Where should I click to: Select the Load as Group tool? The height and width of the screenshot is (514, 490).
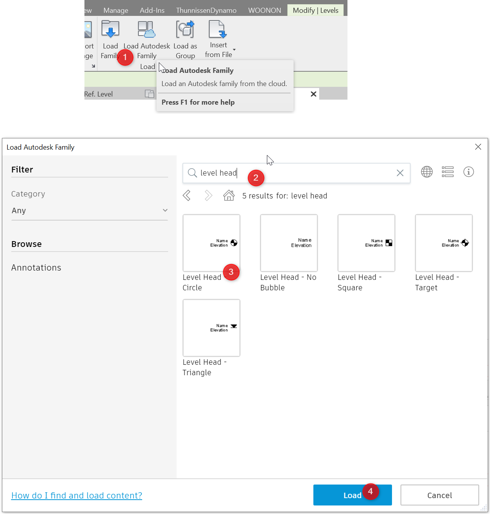click(x=185, y=37)
